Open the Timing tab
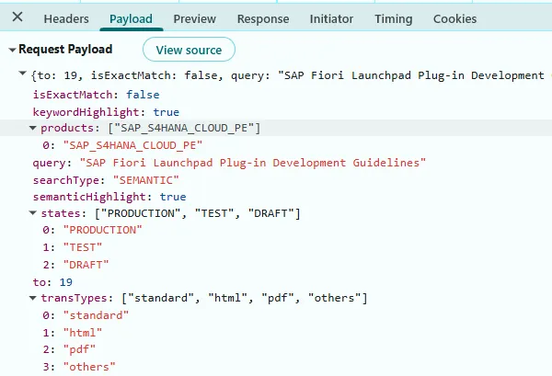Image resolution: width=552 pixels, height=376 pixels. pos(393,19)
